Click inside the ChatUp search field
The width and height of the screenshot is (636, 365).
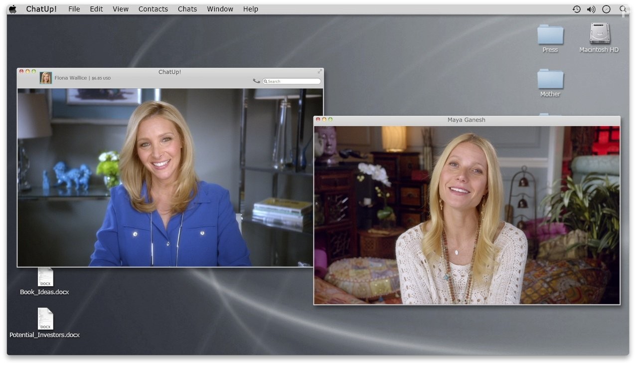(x=292, y=81)
